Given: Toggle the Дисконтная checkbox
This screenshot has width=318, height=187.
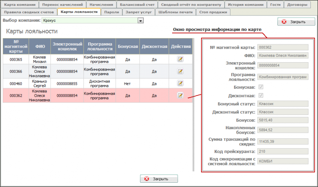Looking at the screenshot, I should point(260,95).
